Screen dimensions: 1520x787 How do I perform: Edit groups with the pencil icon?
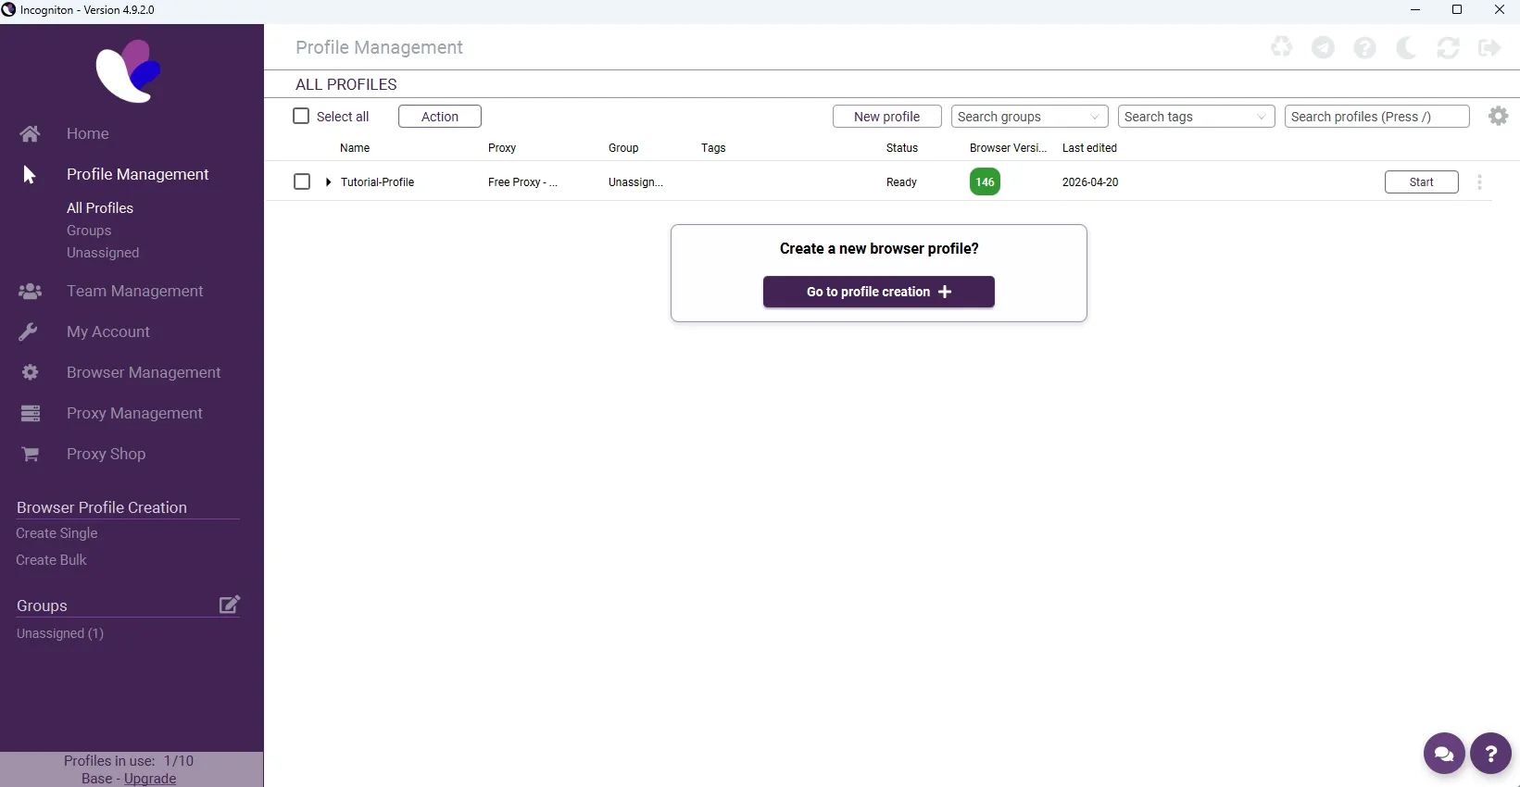tap(230, 605)
